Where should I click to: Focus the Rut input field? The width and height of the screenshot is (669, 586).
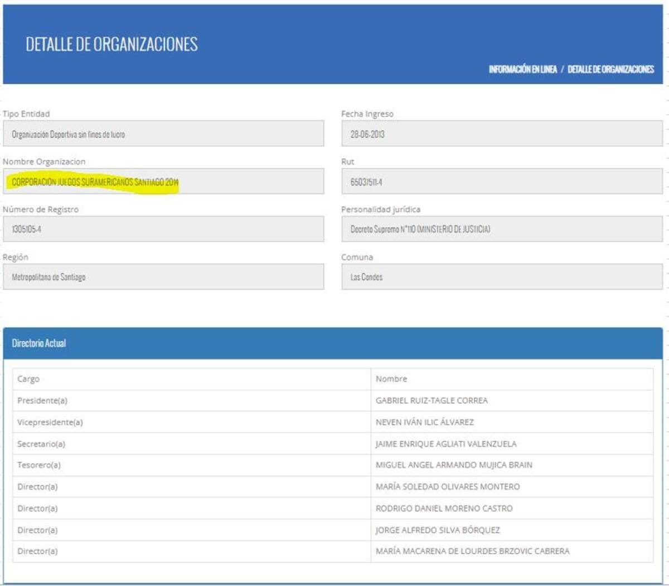coord(501,182)
